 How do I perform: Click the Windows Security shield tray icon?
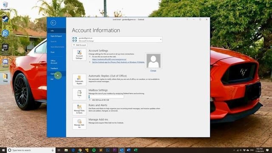[244, 150]
